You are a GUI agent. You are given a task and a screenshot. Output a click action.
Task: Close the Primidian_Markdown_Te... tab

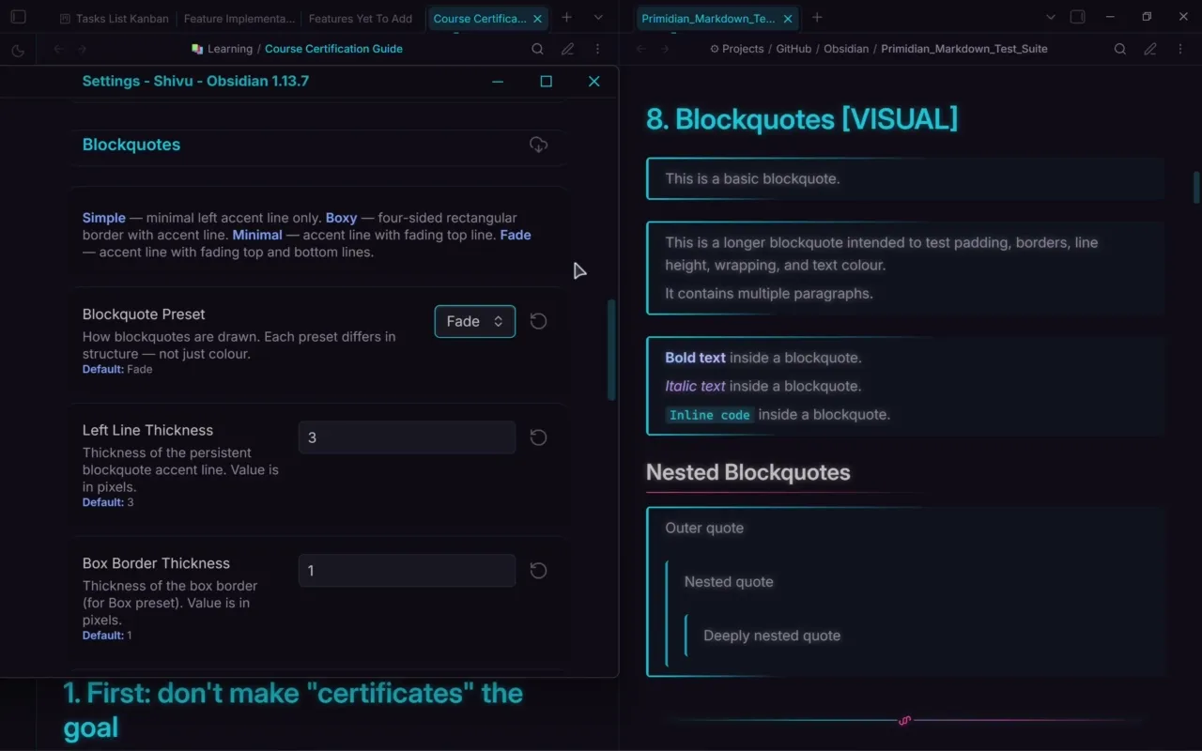point(788,18)
